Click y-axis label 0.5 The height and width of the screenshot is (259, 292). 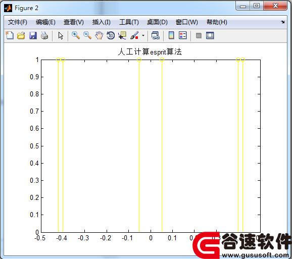(x=34, y=146)
